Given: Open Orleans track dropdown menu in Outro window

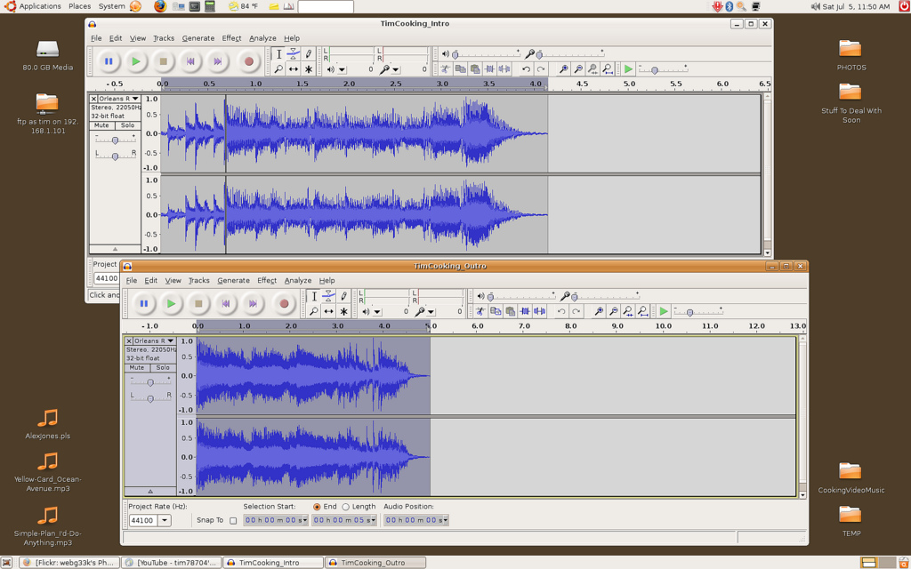Looking at the screenshot, I should 170,341.
